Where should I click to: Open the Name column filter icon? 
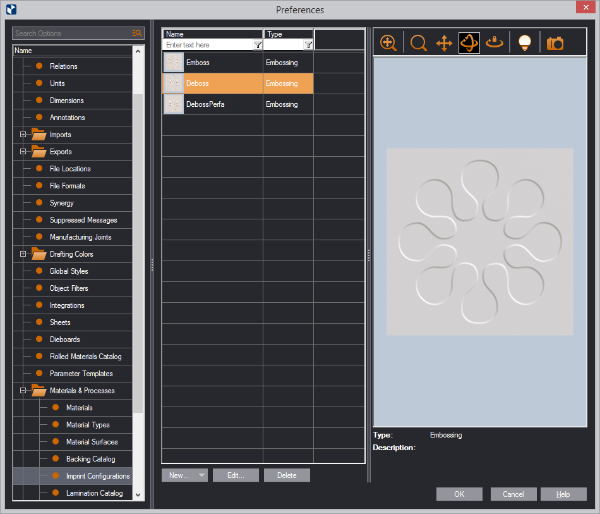click(x=258, y=45)
